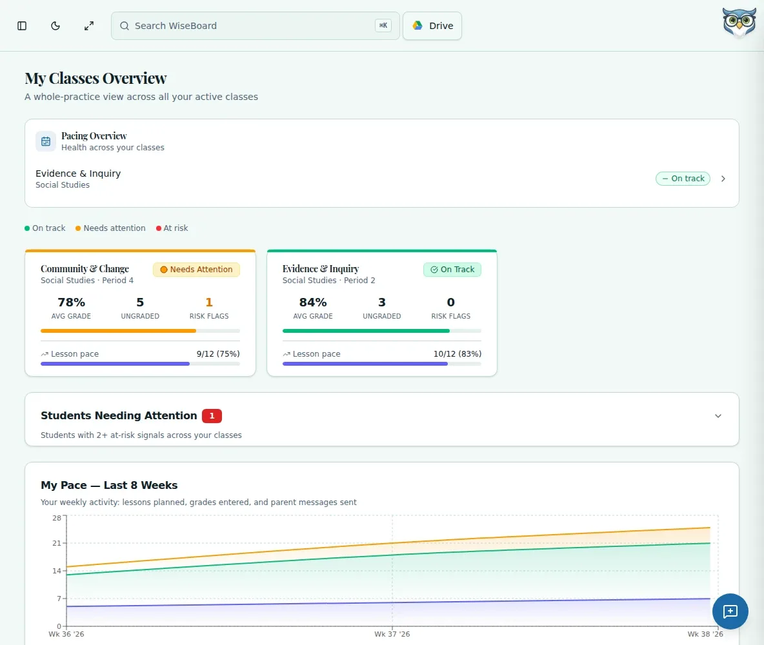Click the Wk 37 '26 chart marker

pyautogui.click(x=392, y=634)
